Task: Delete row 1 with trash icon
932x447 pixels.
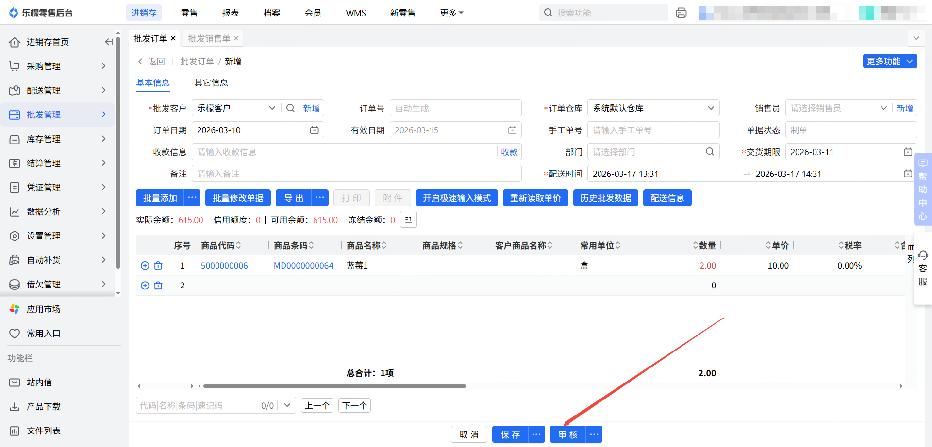Action: [x=158, y=266]
